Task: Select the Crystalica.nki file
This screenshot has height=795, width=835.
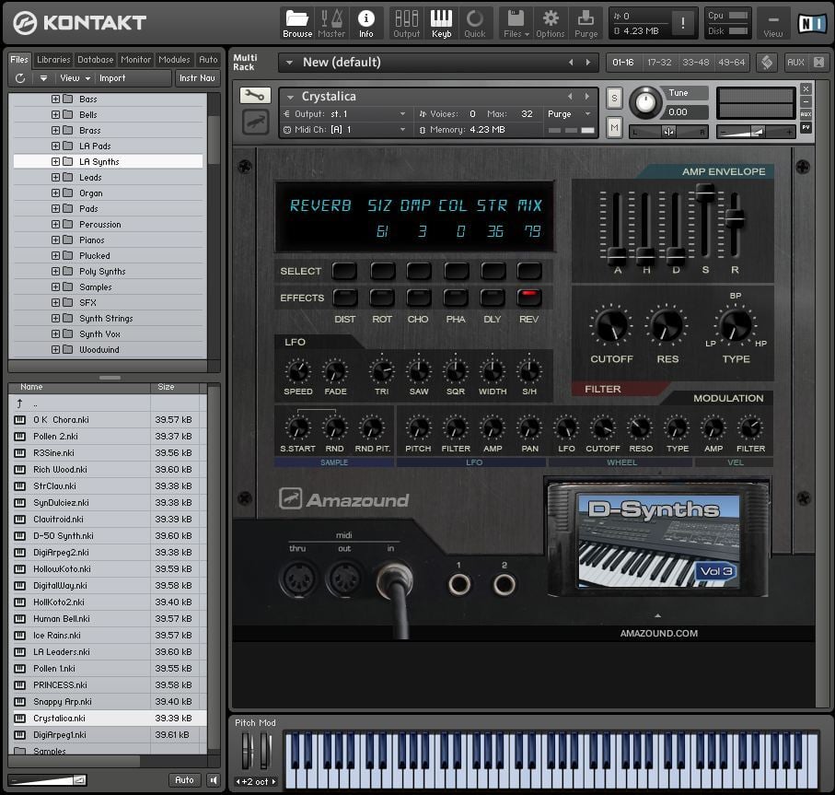Action: point(109,719)
